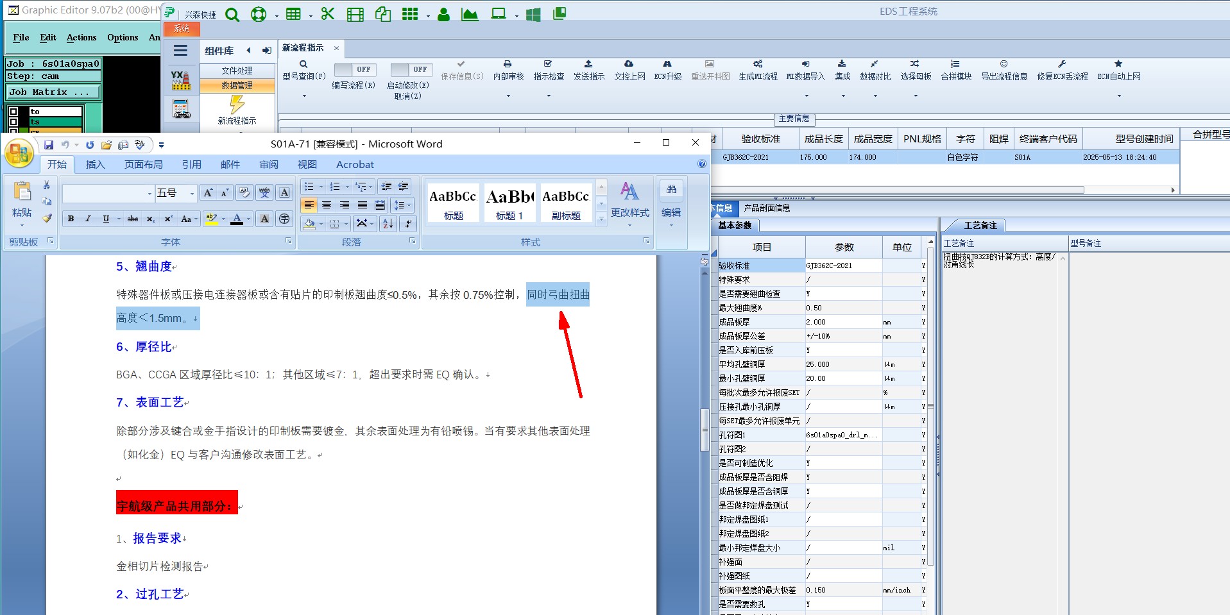Screen dimensions: 1230x615
Task: Click Job Matrix button in Graphic Editor
Action: click(x=53, y=92)
